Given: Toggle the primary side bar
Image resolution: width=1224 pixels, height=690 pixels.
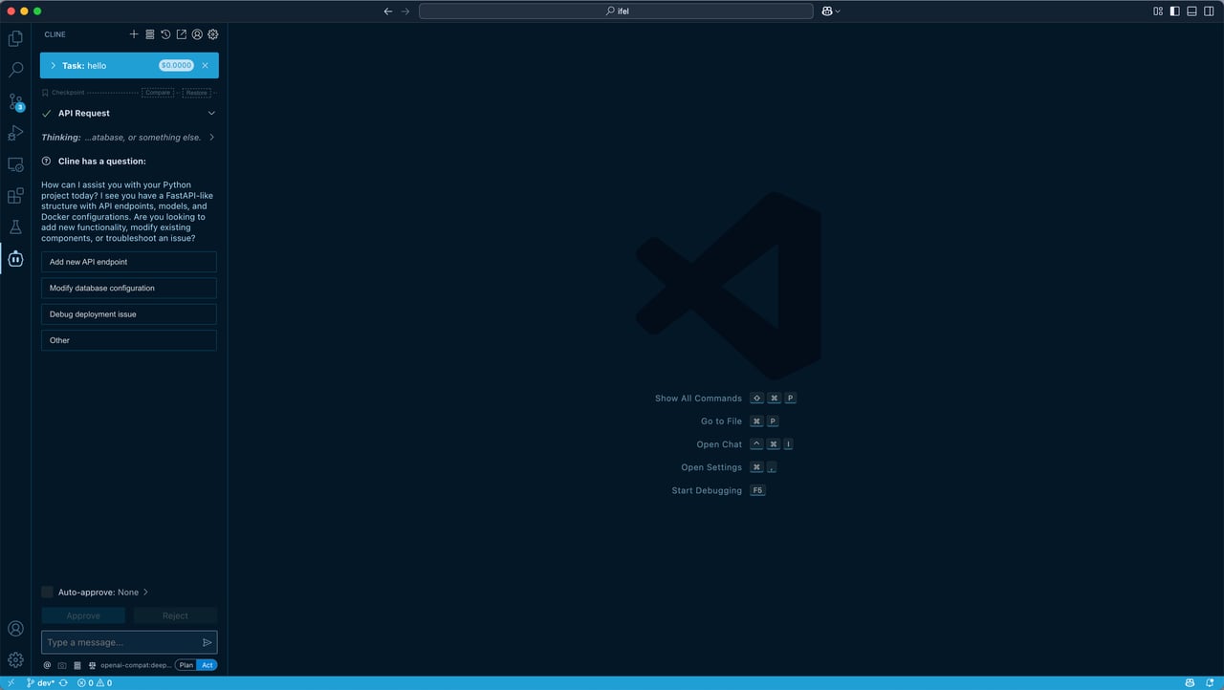Looking at the screenshot, I should click(x=1175, y=11).
